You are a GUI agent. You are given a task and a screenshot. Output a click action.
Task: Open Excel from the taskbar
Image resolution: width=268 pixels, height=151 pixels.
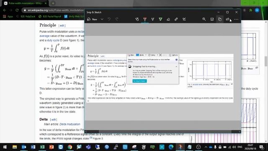42,147
